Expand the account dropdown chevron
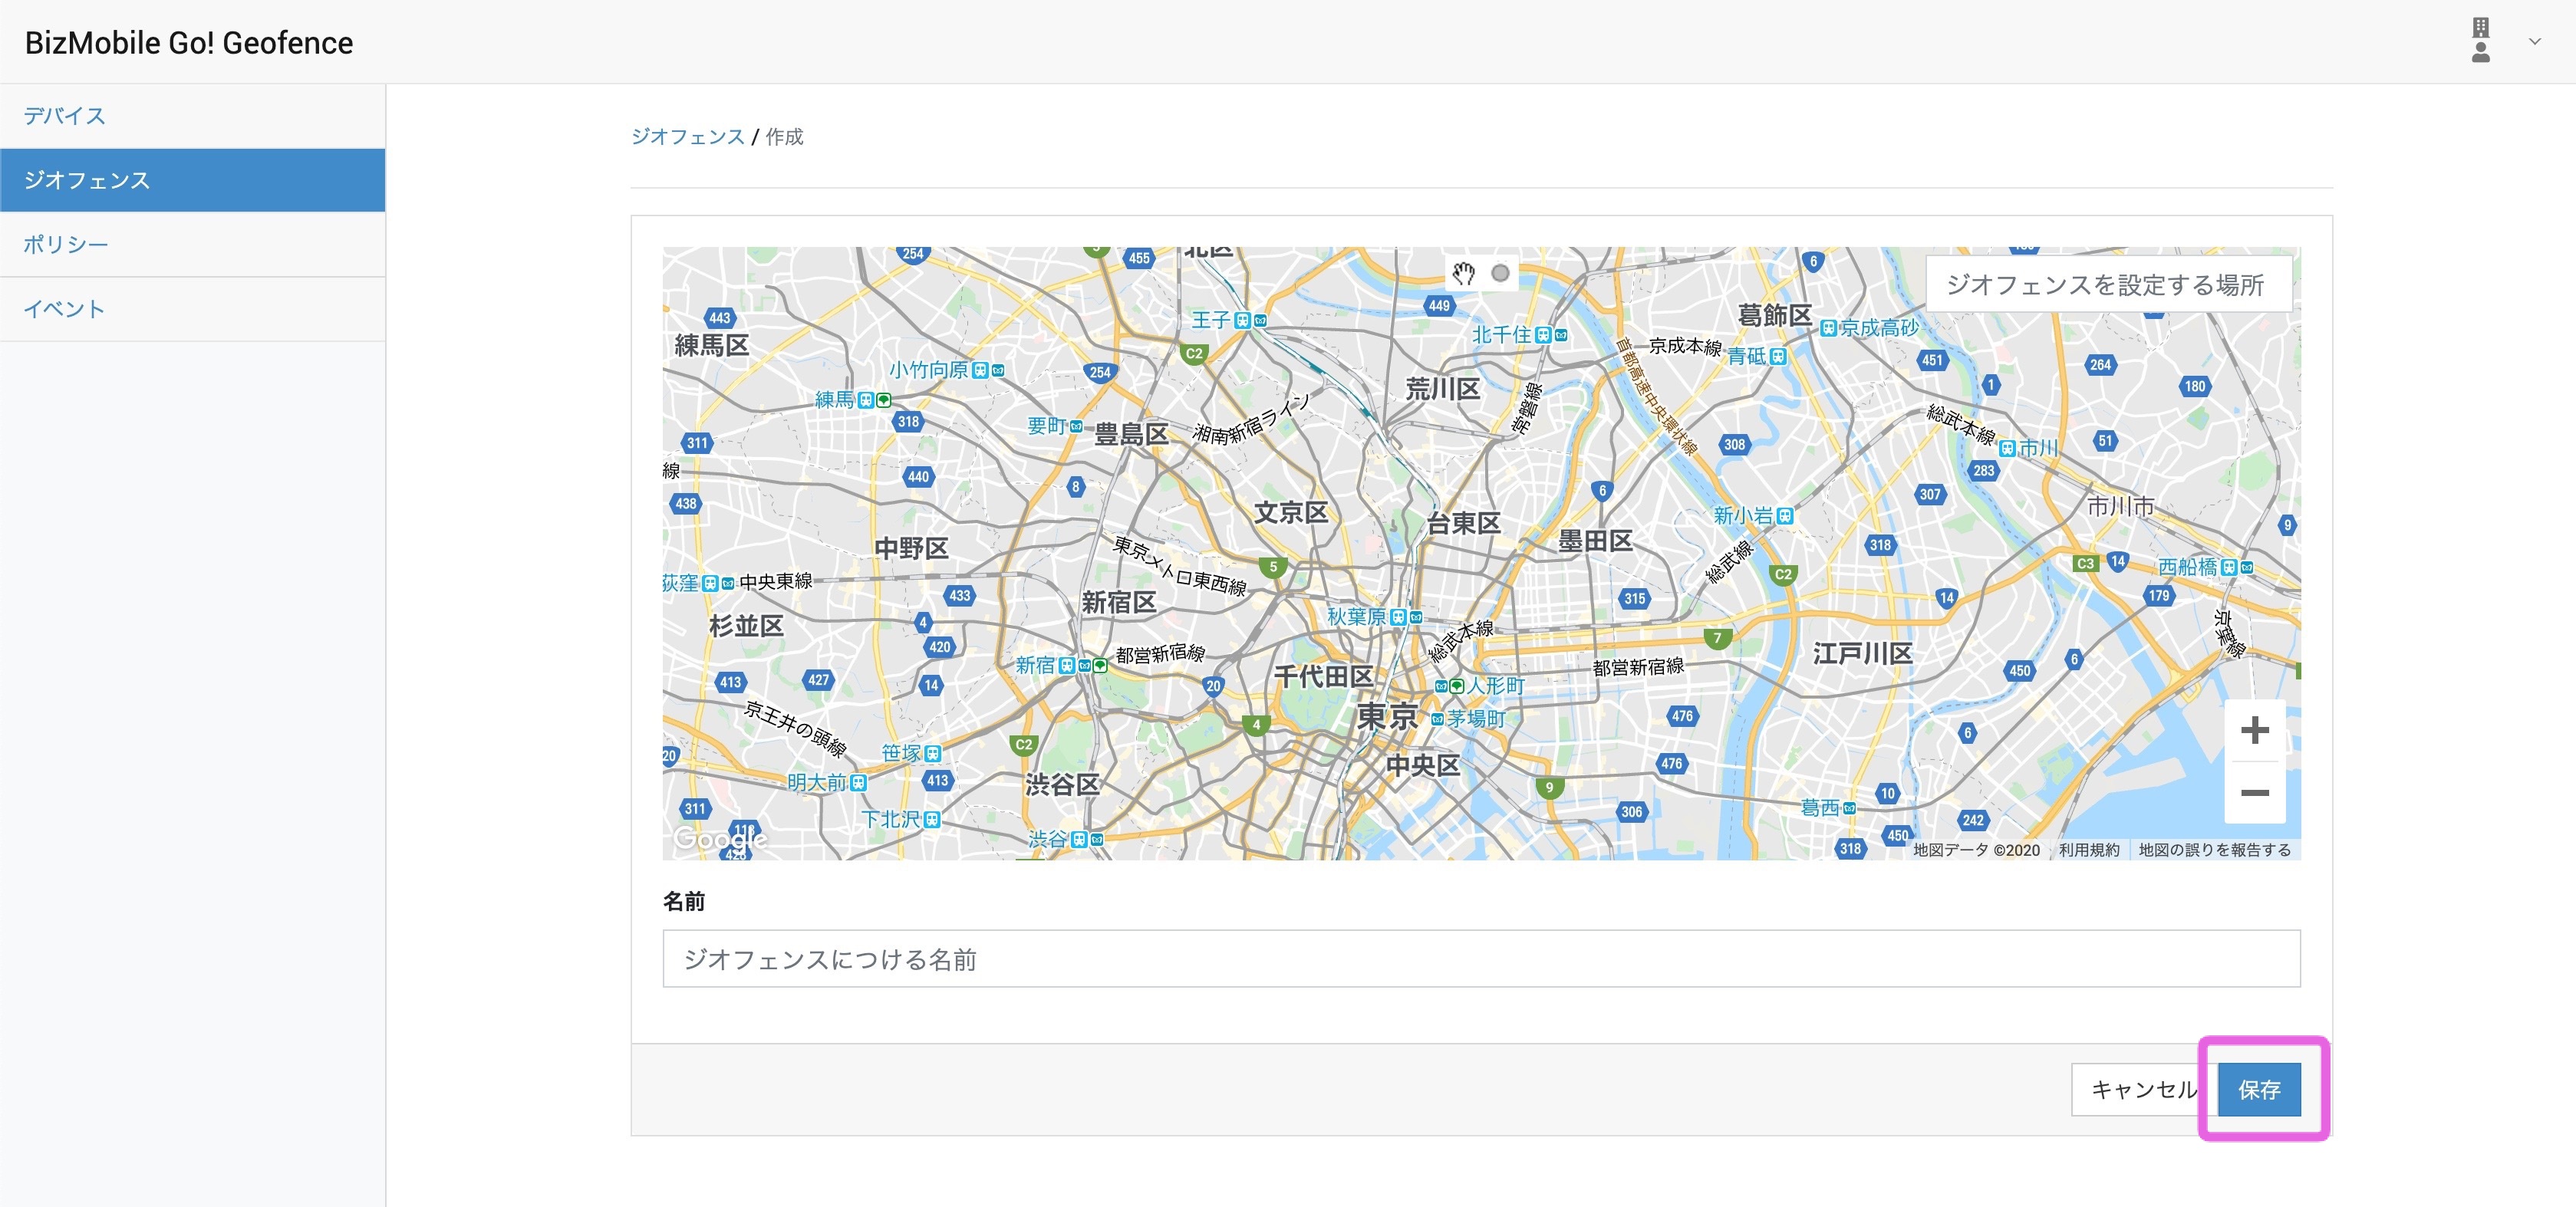Screen dimensions: 2576x1207 pos(2535,41)
